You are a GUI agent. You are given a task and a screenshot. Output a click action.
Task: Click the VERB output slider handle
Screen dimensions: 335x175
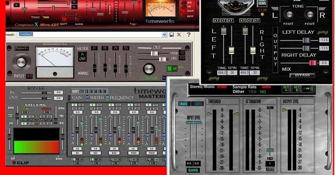[x=154, y=53]
